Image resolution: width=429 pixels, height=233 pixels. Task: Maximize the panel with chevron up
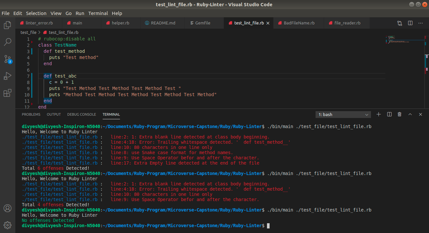pyautogui.click(x=410, y=114)
